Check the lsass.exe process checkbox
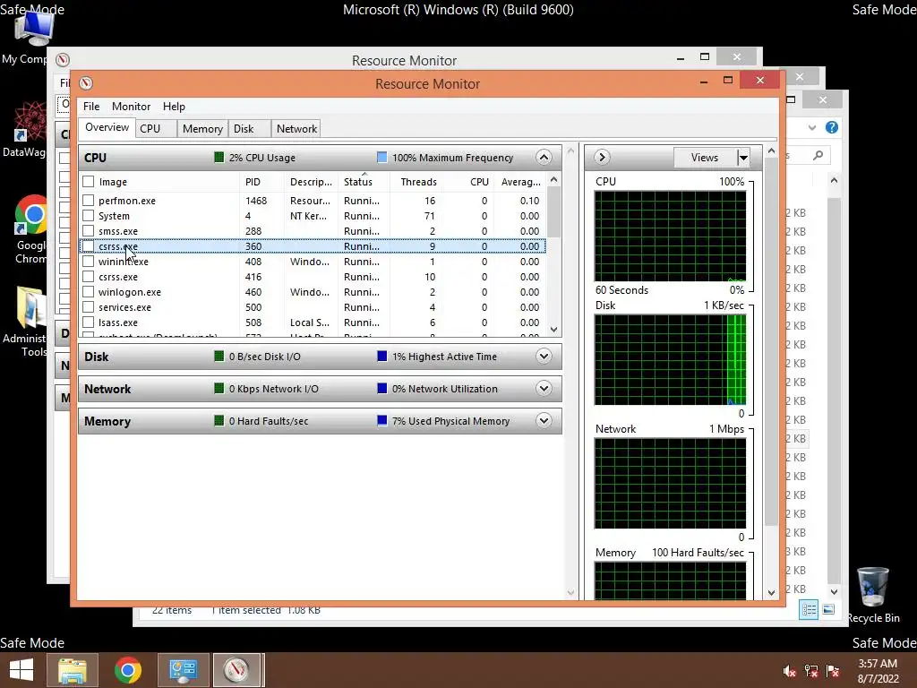917x688 pixels. pos(89,322)
